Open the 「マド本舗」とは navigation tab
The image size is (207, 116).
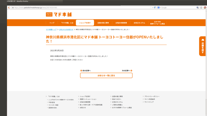67,23
